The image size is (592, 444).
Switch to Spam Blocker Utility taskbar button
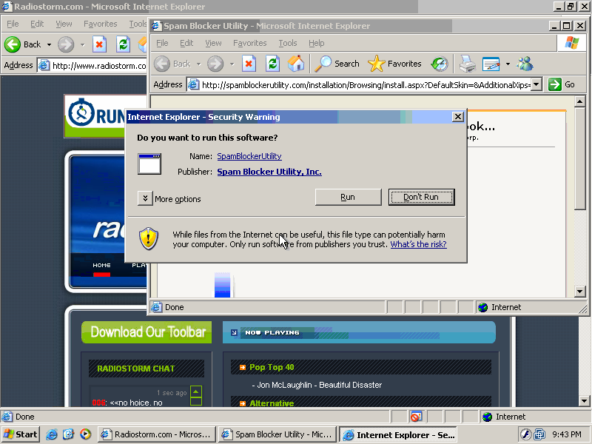click(277, 434)
